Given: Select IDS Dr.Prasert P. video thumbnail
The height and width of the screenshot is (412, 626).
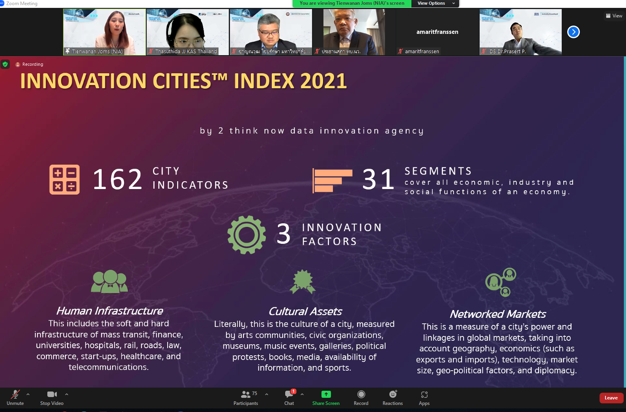Looking at the screenshot, I should [x=520, y=32].
